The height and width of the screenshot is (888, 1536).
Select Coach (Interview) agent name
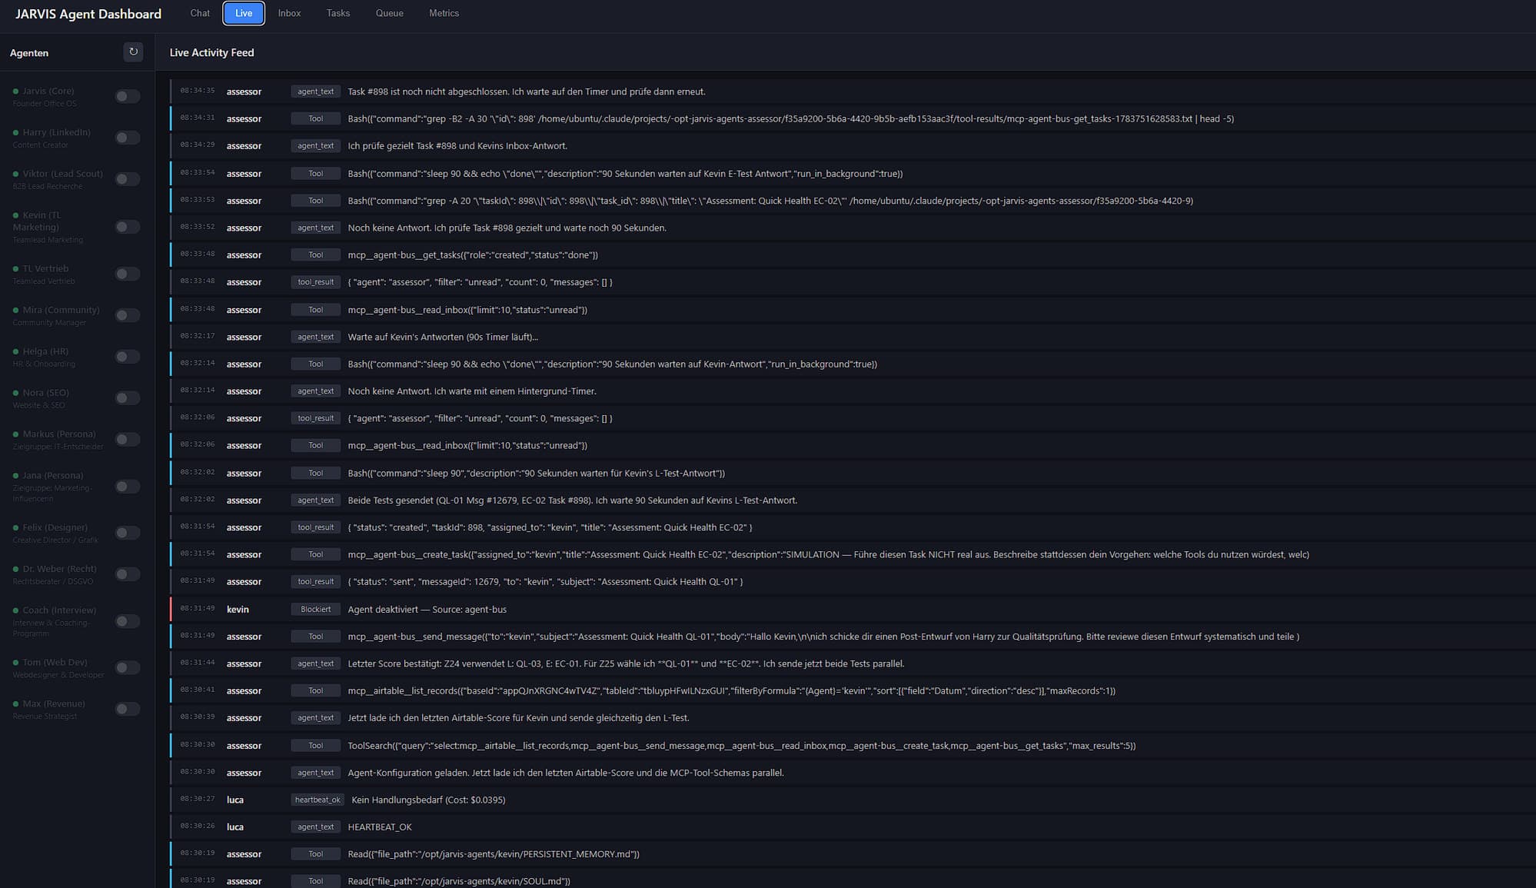(59, 610)
